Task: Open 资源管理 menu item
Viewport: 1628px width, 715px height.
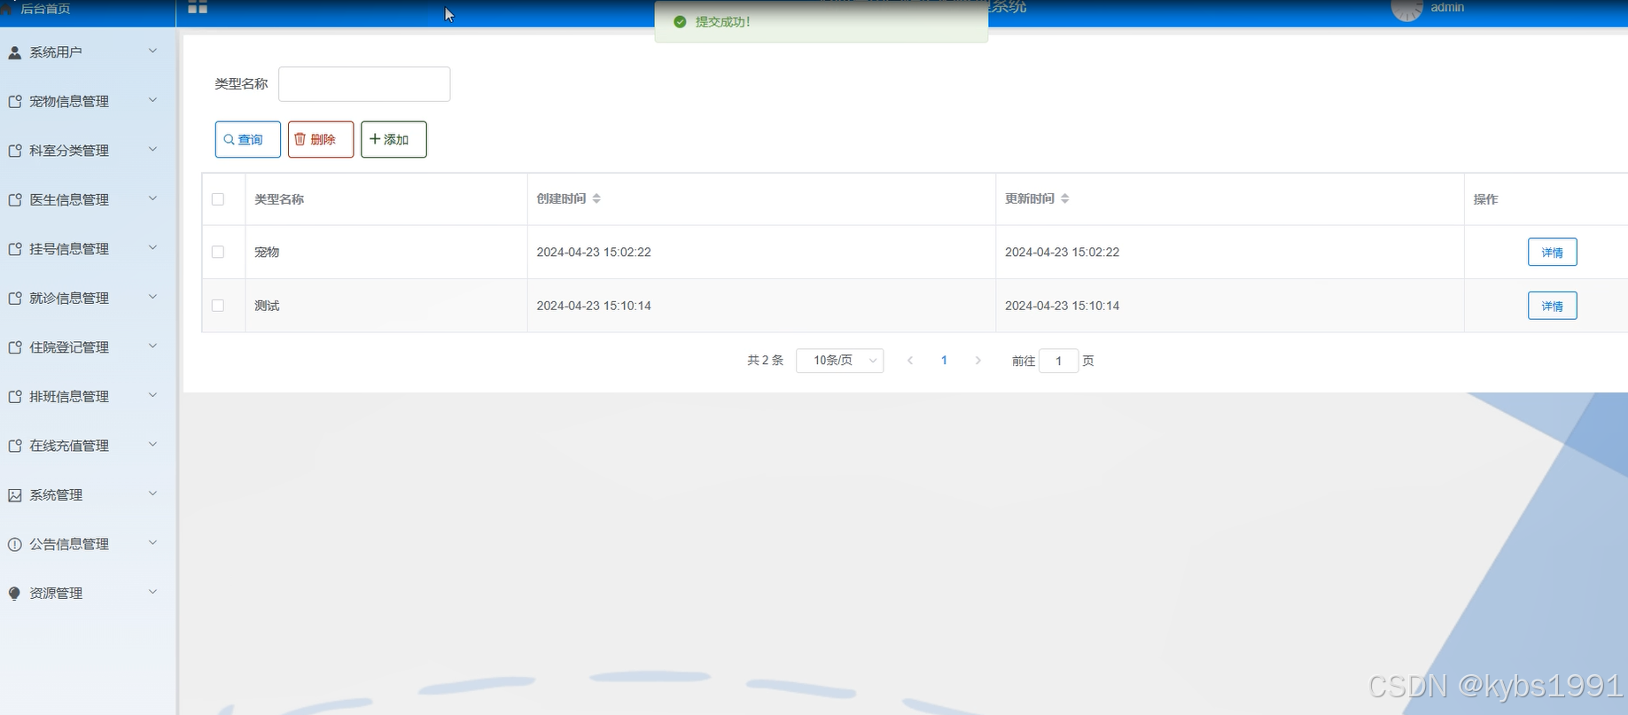Action: pos(88,594)
